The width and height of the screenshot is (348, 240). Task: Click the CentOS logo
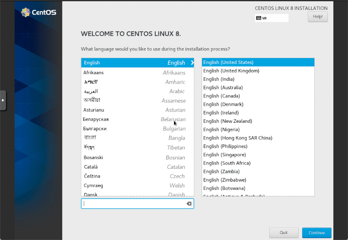click(x=39, y=12)
